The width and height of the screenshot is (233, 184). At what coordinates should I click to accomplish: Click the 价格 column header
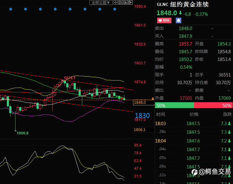click(x=194, y=114)
